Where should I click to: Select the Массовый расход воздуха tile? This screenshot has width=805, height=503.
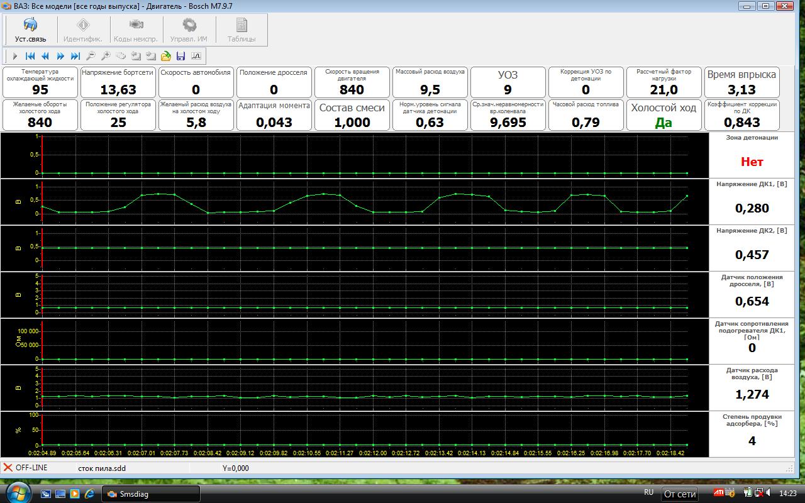pos(430,82)
